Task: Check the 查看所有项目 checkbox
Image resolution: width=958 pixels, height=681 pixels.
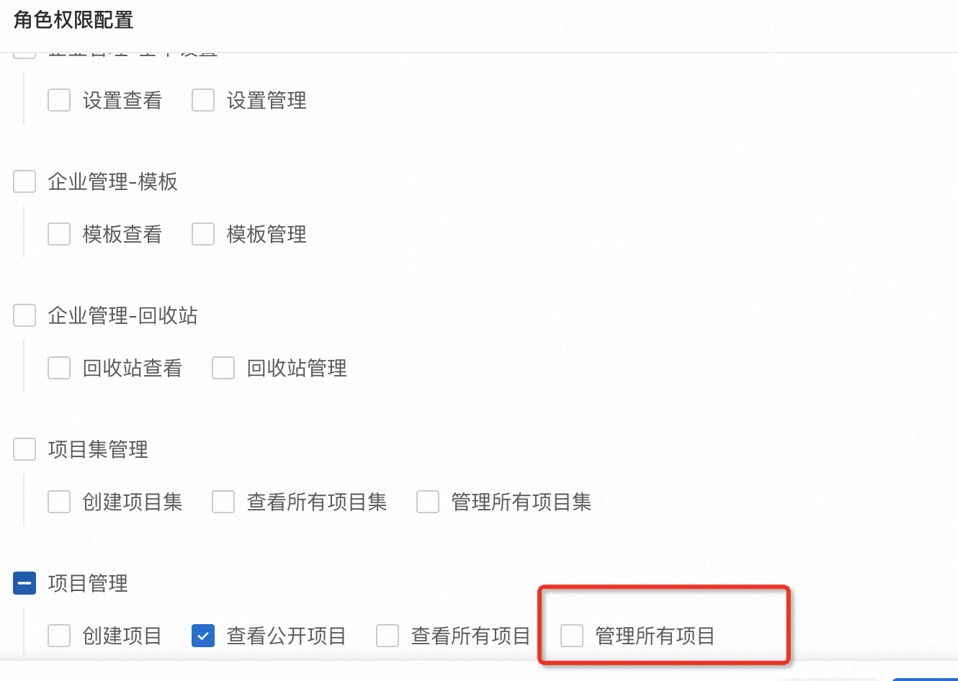Action: pyautogui.click(x=388, y=636)
